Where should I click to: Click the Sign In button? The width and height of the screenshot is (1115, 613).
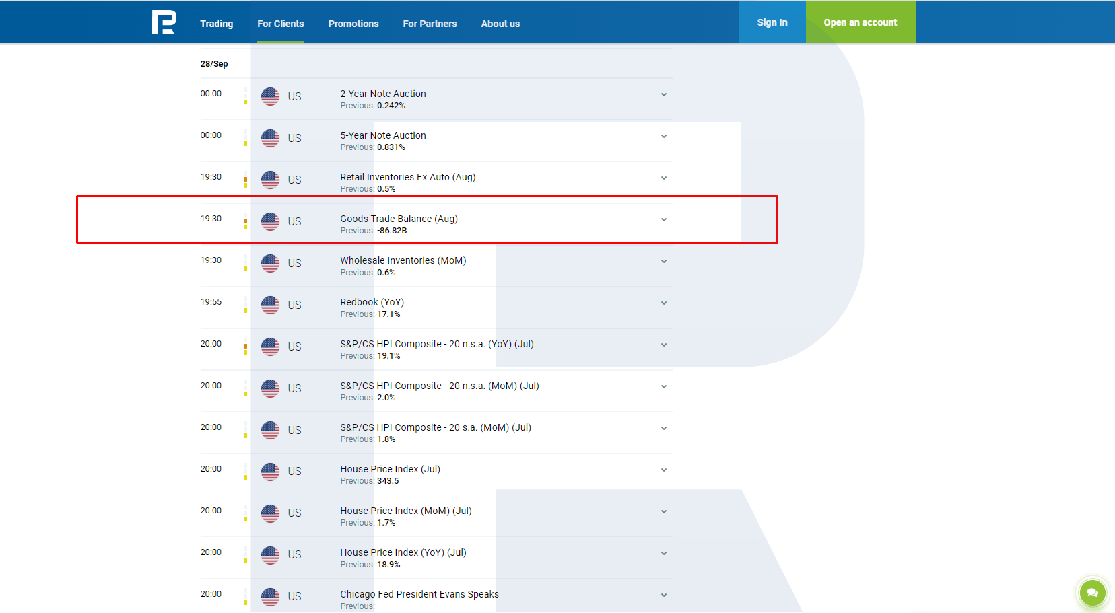[x=772, y=22]
